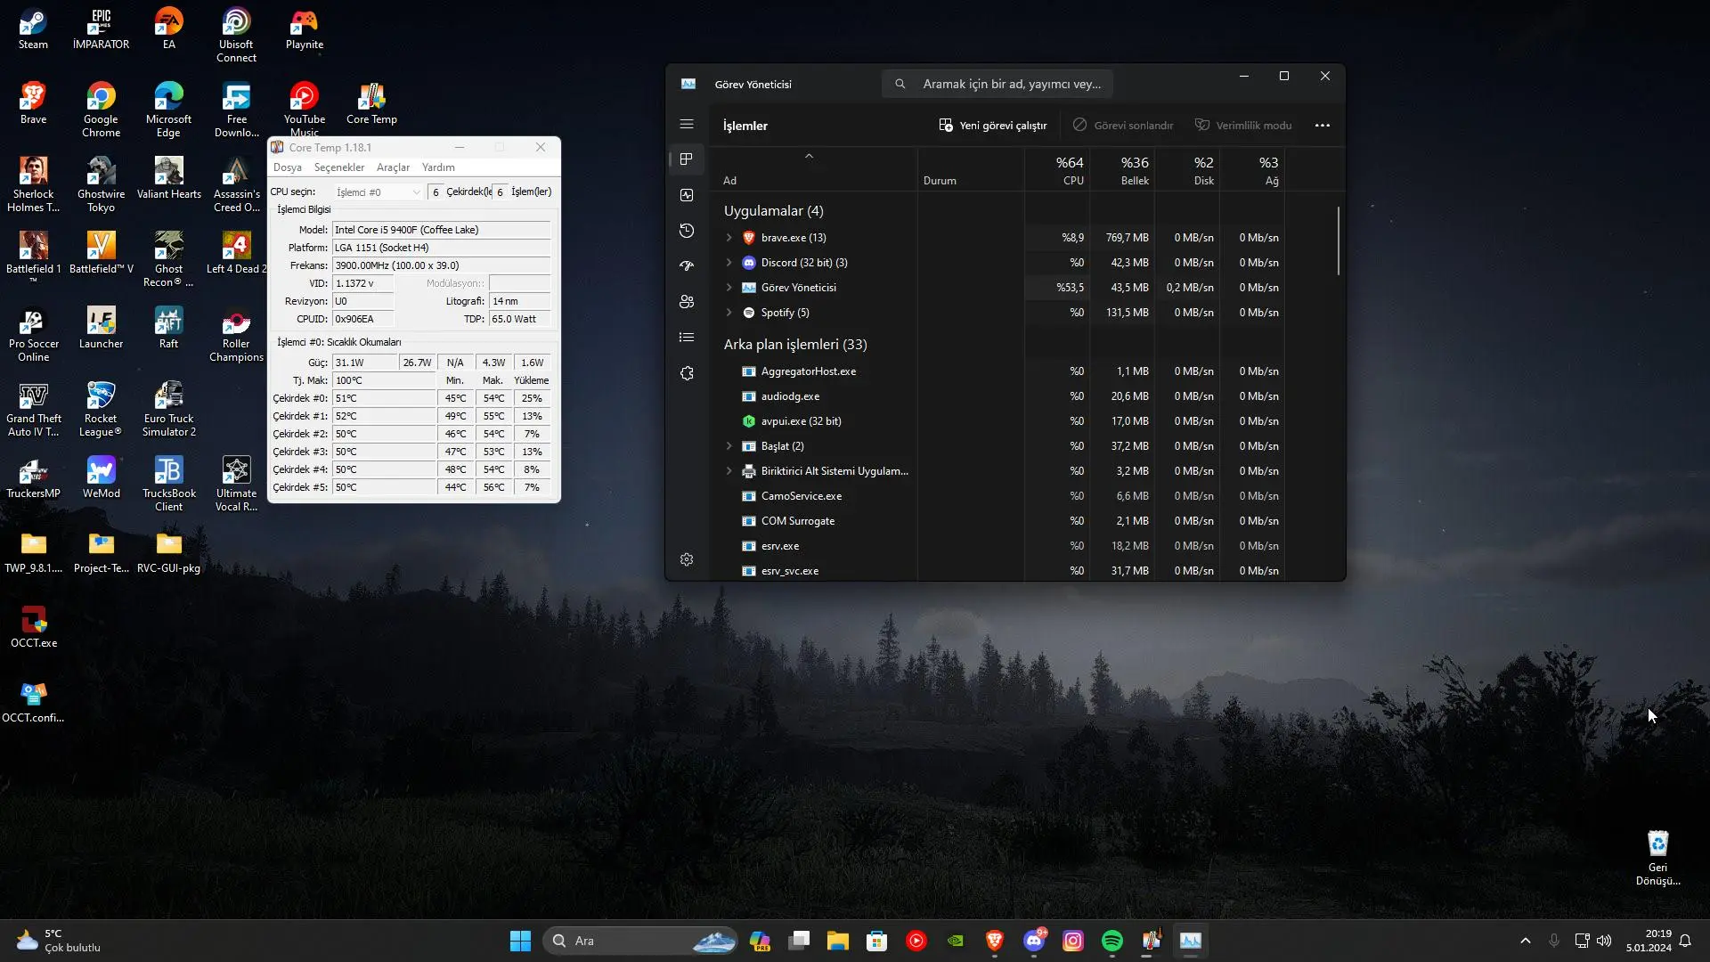The width and height of the screenshot is (1710, 962).
Task: Click Yeni görevi çalıştır button
Action: coord(993,126)
